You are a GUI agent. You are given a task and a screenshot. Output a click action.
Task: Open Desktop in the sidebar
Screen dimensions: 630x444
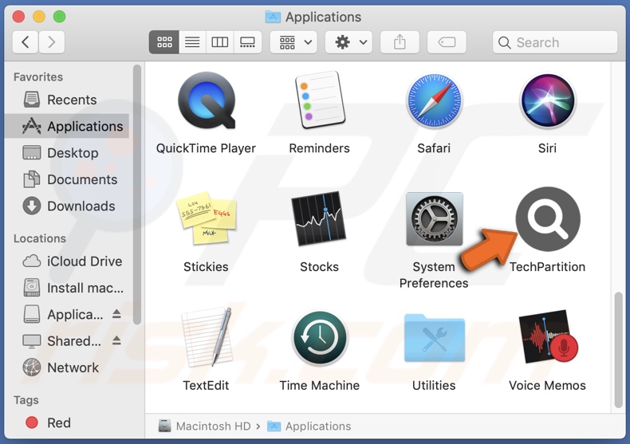pos(67,152)
